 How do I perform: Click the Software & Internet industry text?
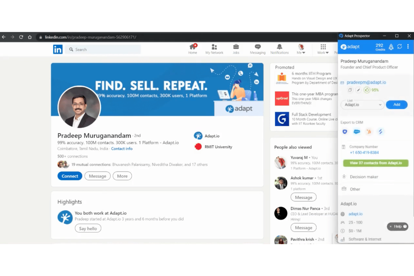[365, 239]
